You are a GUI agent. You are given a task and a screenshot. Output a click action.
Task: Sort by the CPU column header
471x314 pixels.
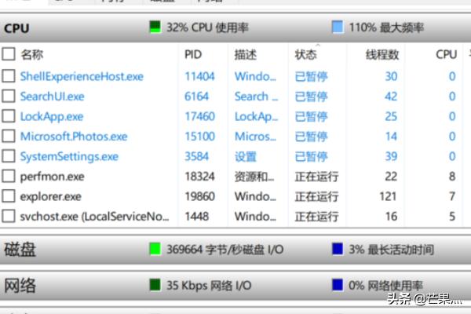point(447,55)
